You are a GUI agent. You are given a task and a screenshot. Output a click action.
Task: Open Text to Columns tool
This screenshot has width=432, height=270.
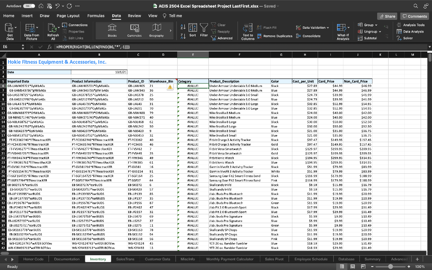tap(248, 31)
